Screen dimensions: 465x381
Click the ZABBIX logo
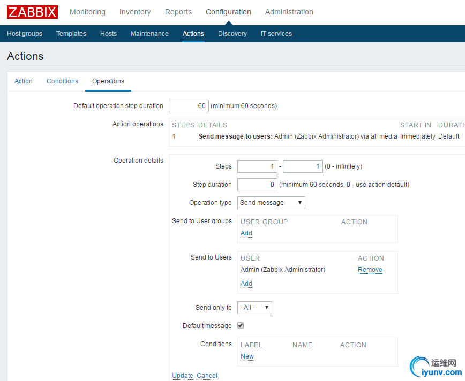click(32, 12)
